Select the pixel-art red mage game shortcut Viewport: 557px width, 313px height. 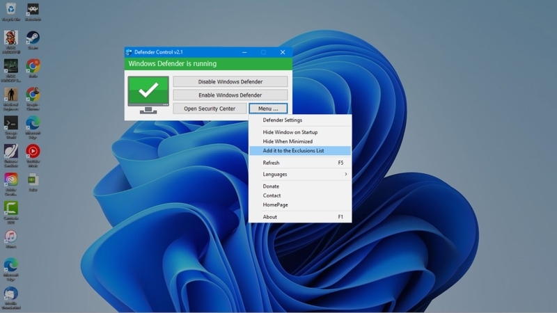pos(11,42)
